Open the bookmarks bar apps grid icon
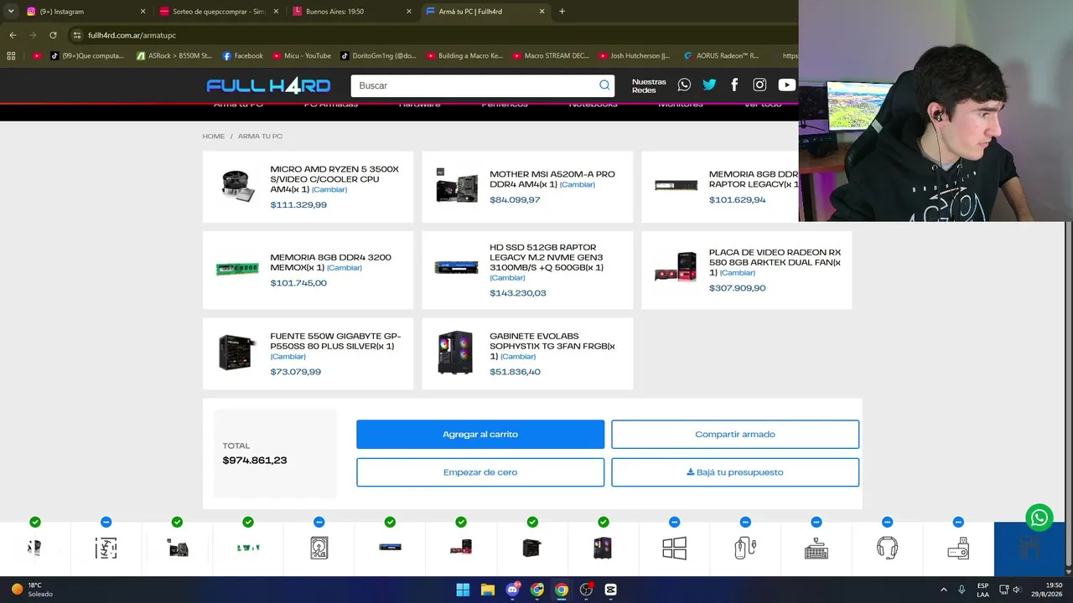The width and height of the screenshot is (1073, 603). click(x=11, y=56)
